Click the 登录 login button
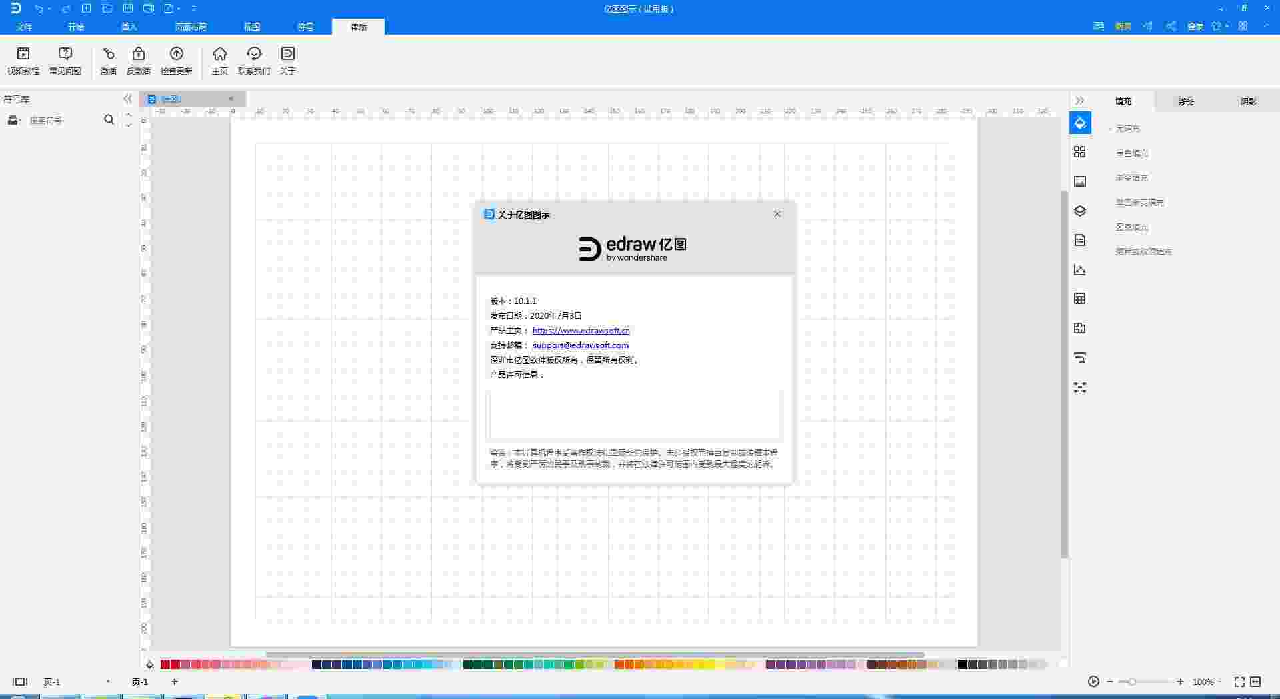 click(1195, 26)
